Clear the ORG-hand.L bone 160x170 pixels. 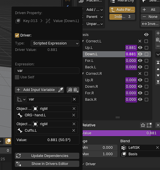tap(74, 115)
